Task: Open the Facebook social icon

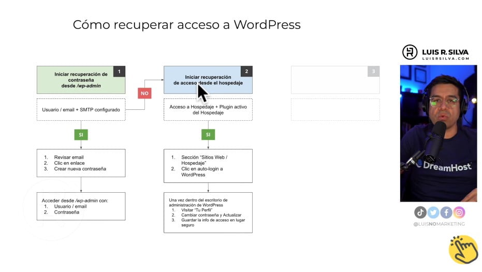Action: point(446,212)
